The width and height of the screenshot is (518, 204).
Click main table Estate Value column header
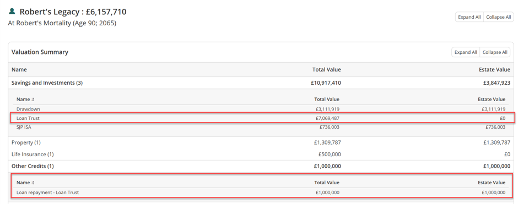click(495, 70)
